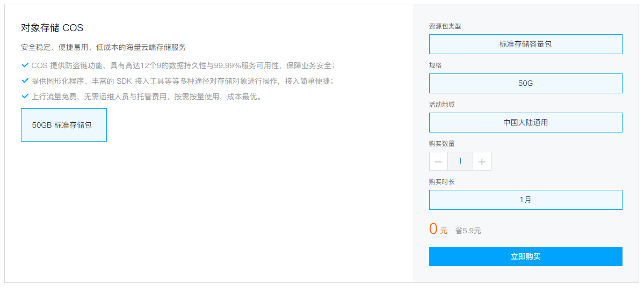Pick the 中国大陆通用 region option

(525, 122)
